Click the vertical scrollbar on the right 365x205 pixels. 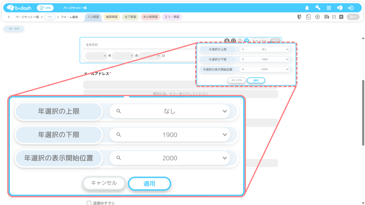pos(363,113)
